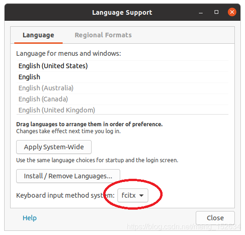Screen dimensions: 245x235
Task: Click the Drag languages to arrange hint text
Action: click(89, 124)
